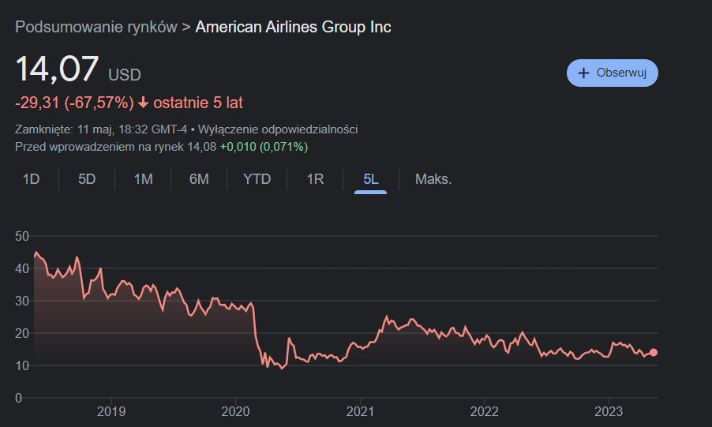The width and height of the screenshot is (712, 427).
Task: Click the 2021 label on the time axis
Action: click(x=360, y=411)
